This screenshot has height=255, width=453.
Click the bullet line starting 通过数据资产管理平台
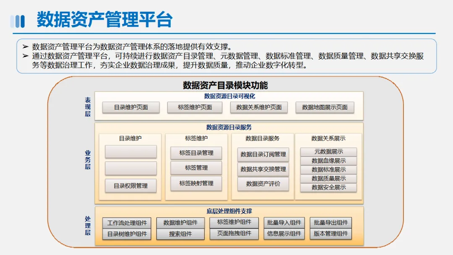coord(228,61)
